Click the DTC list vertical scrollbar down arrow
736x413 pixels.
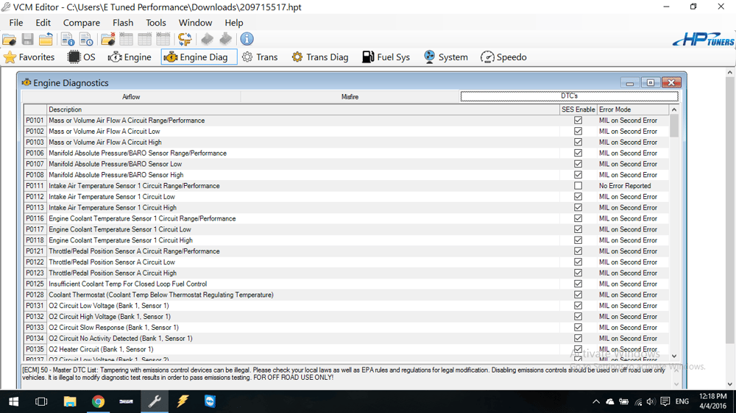[674, 356]
